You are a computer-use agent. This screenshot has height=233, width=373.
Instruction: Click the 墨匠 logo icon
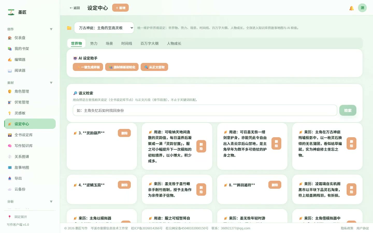(11, 12)
